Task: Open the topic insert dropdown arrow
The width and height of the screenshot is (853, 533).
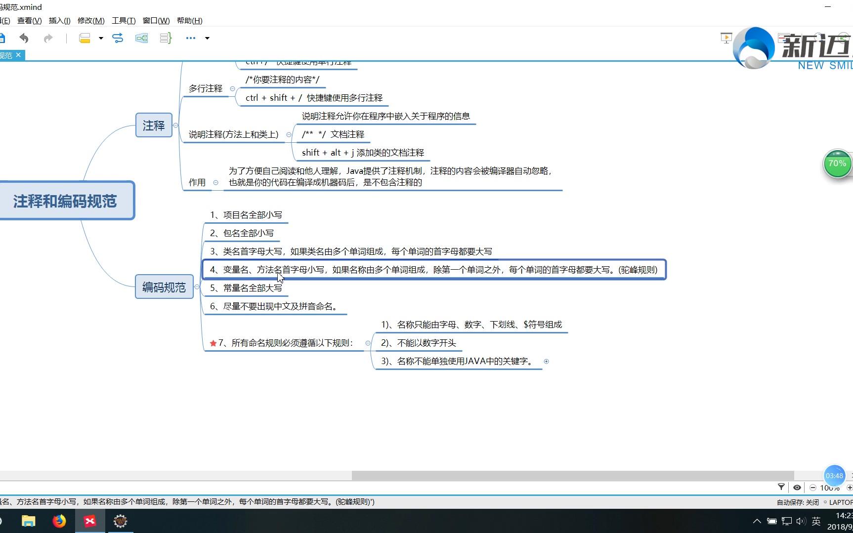Action: pos(101,38)
